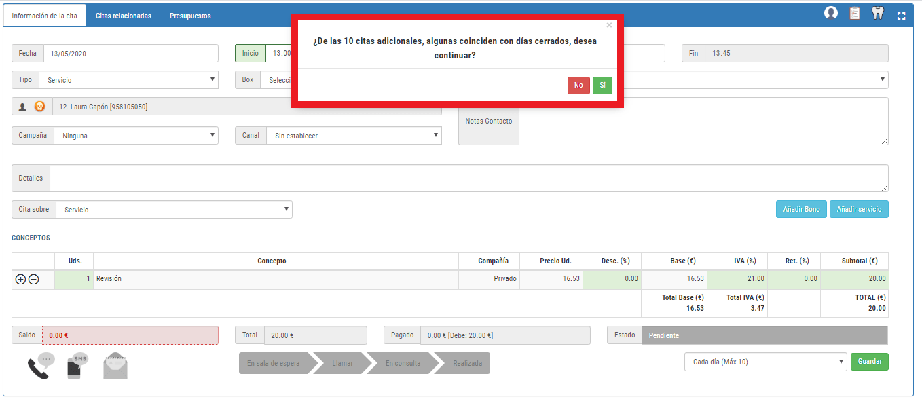Open the tooth odontogram icon

[877, 13]
